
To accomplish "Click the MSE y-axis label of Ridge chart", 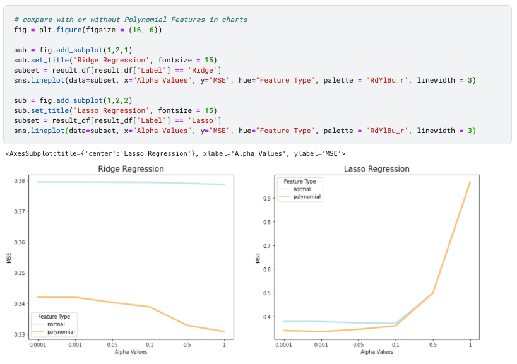I will [9, 258].
